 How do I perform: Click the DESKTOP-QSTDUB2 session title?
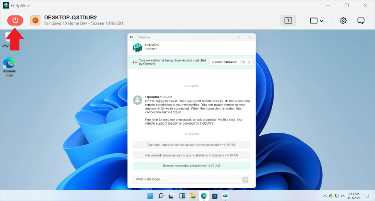[70, 18]
